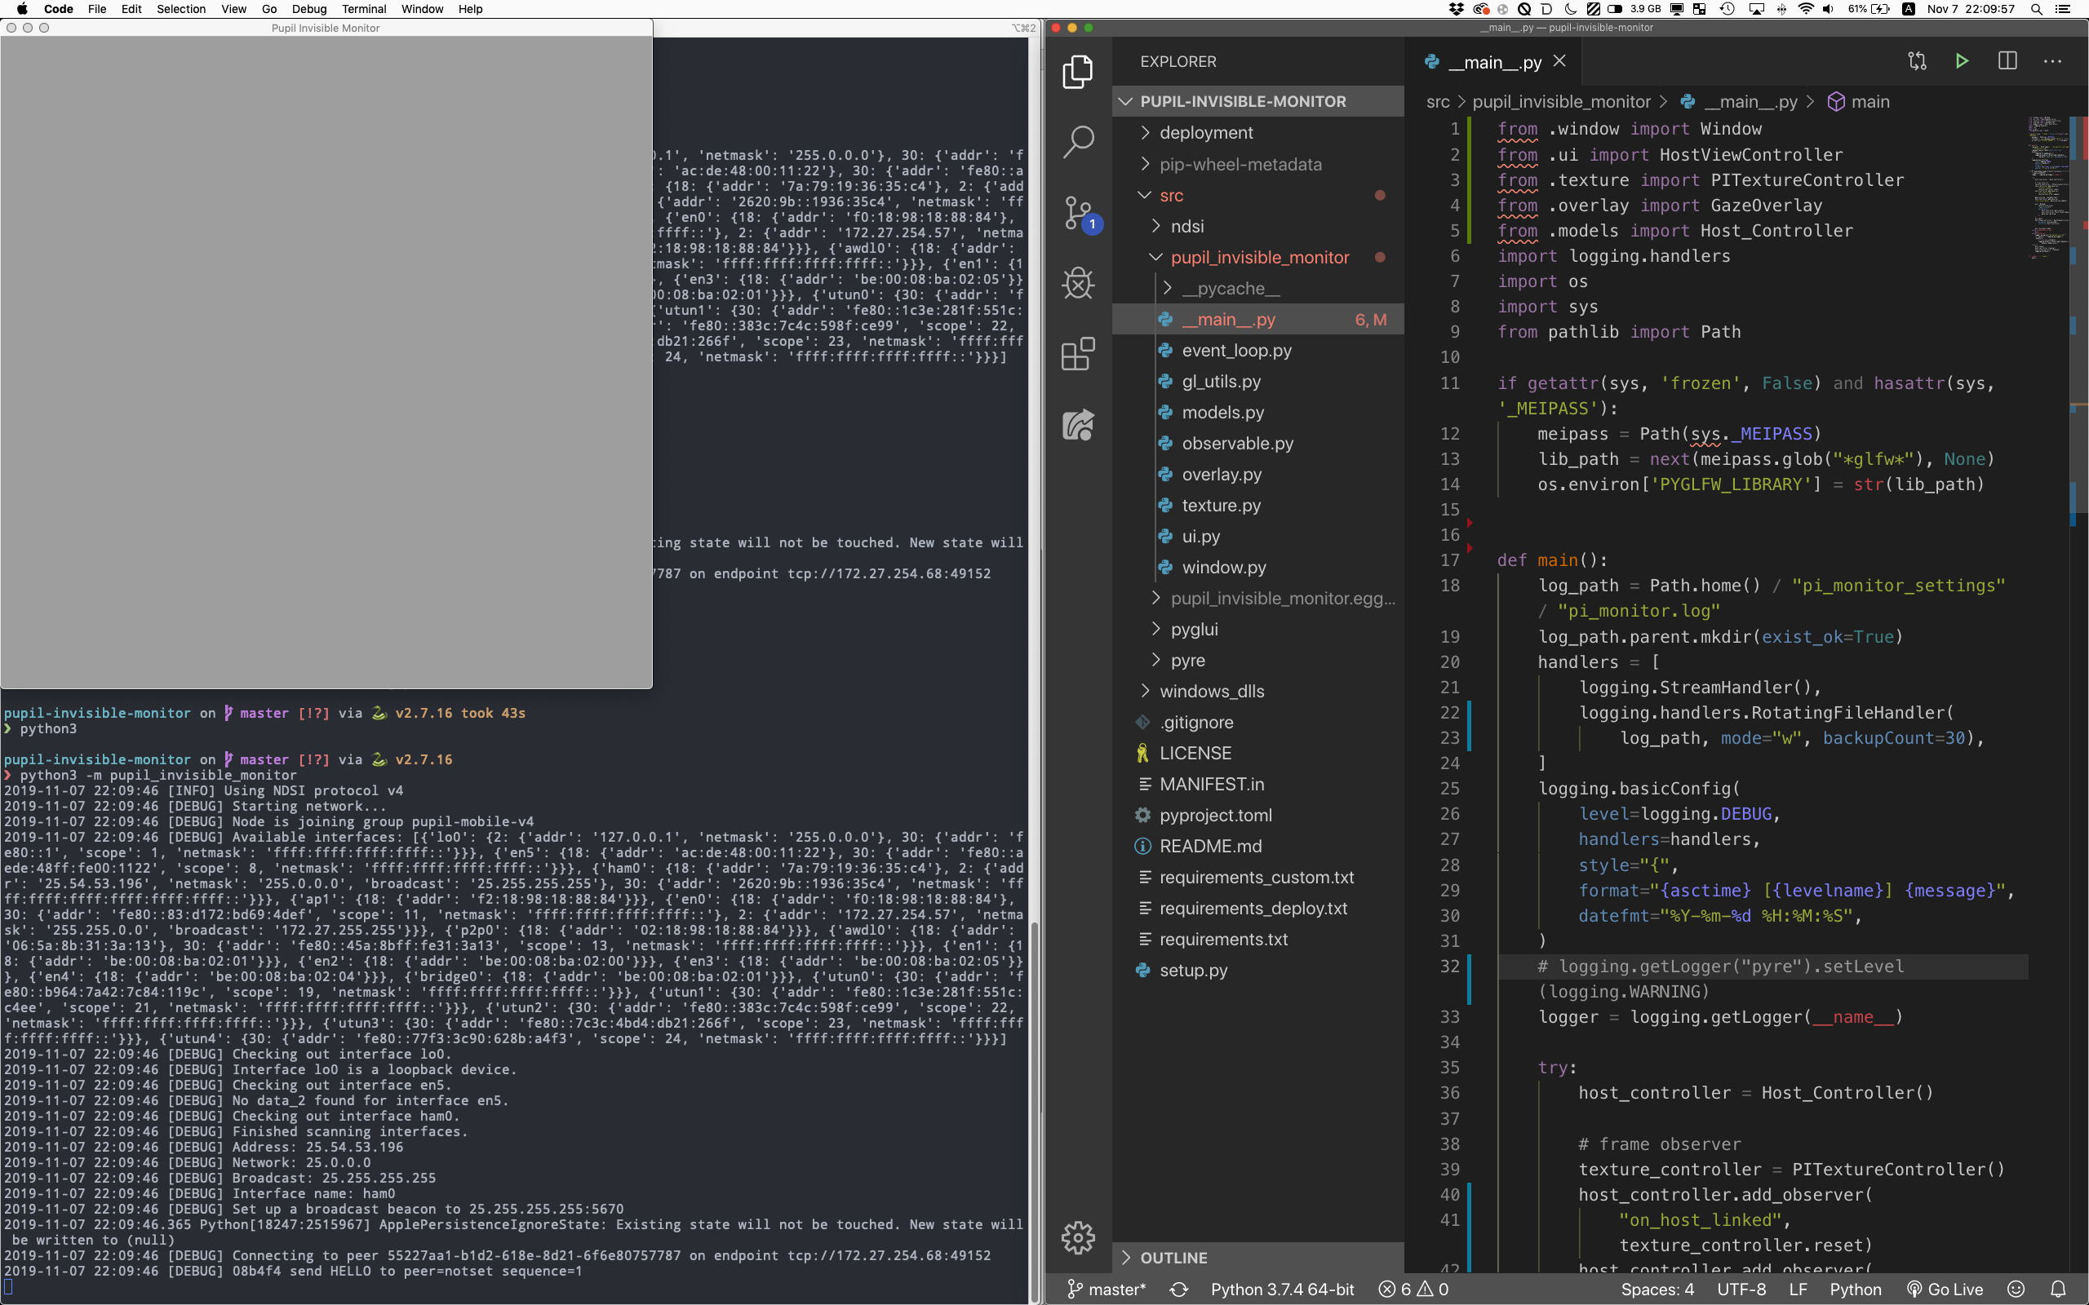The image size is (2089, 1305).
Task: Open notifications bell in status bar
Action: coord(2058,1290)
